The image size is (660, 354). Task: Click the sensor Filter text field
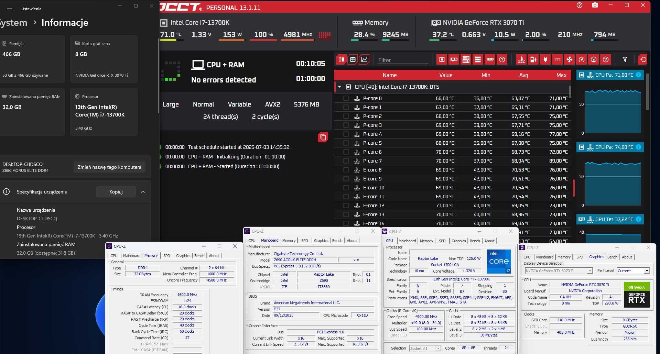click(x=402, y=60)
